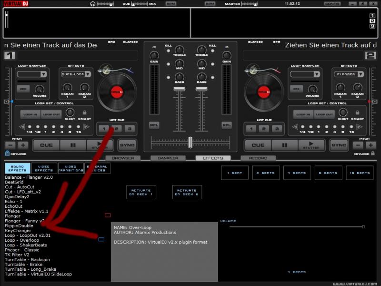The width and height of the screenshot is (381, 286).
Task: Toggle the left channel treble kill button
Action: 168,51
